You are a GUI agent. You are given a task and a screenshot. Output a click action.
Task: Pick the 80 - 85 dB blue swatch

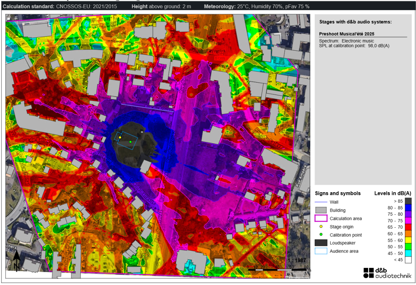click(x=408, y=208)
